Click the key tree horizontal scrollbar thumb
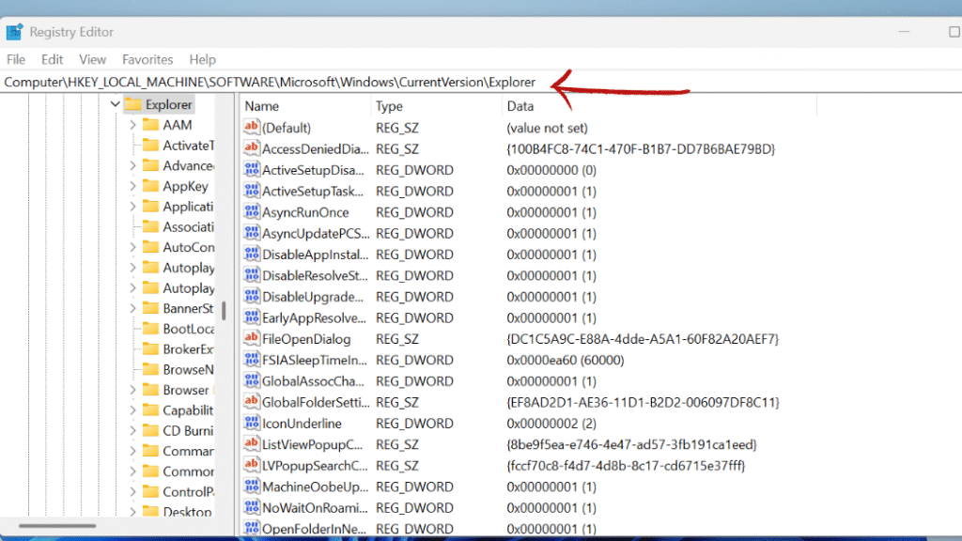 coord(57,526)
